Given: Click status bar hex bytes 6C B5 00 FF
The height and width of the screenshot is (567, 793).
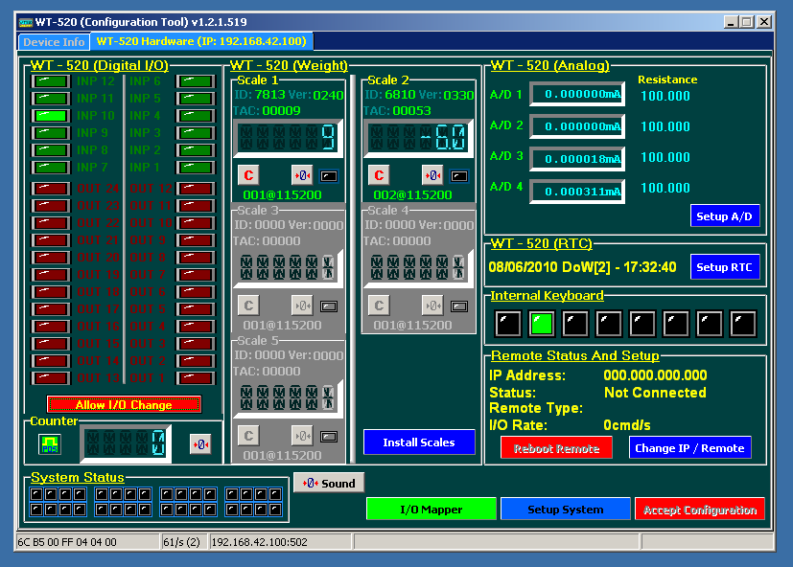Looking at the screenshot, I should click(x=67, y=542).
